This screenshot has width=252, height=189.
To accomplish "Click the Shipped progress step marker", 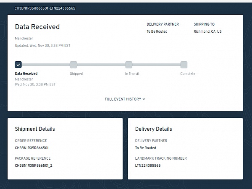I will click(73, 65).
